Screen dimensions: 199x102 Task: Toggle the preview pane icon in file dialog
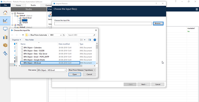(x=90, y=40)
